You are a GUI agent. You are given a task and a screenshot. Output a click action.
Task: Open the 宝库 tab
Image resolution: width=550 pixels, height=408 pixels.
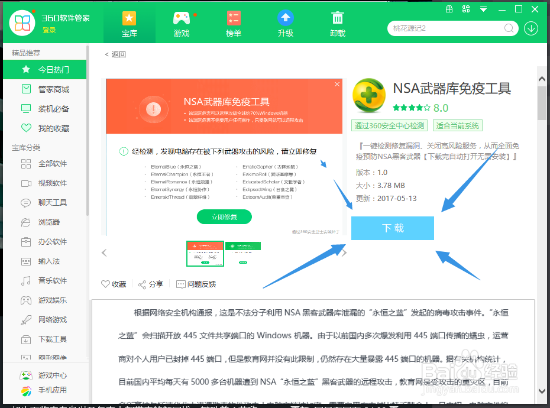(x=130, y=24)
